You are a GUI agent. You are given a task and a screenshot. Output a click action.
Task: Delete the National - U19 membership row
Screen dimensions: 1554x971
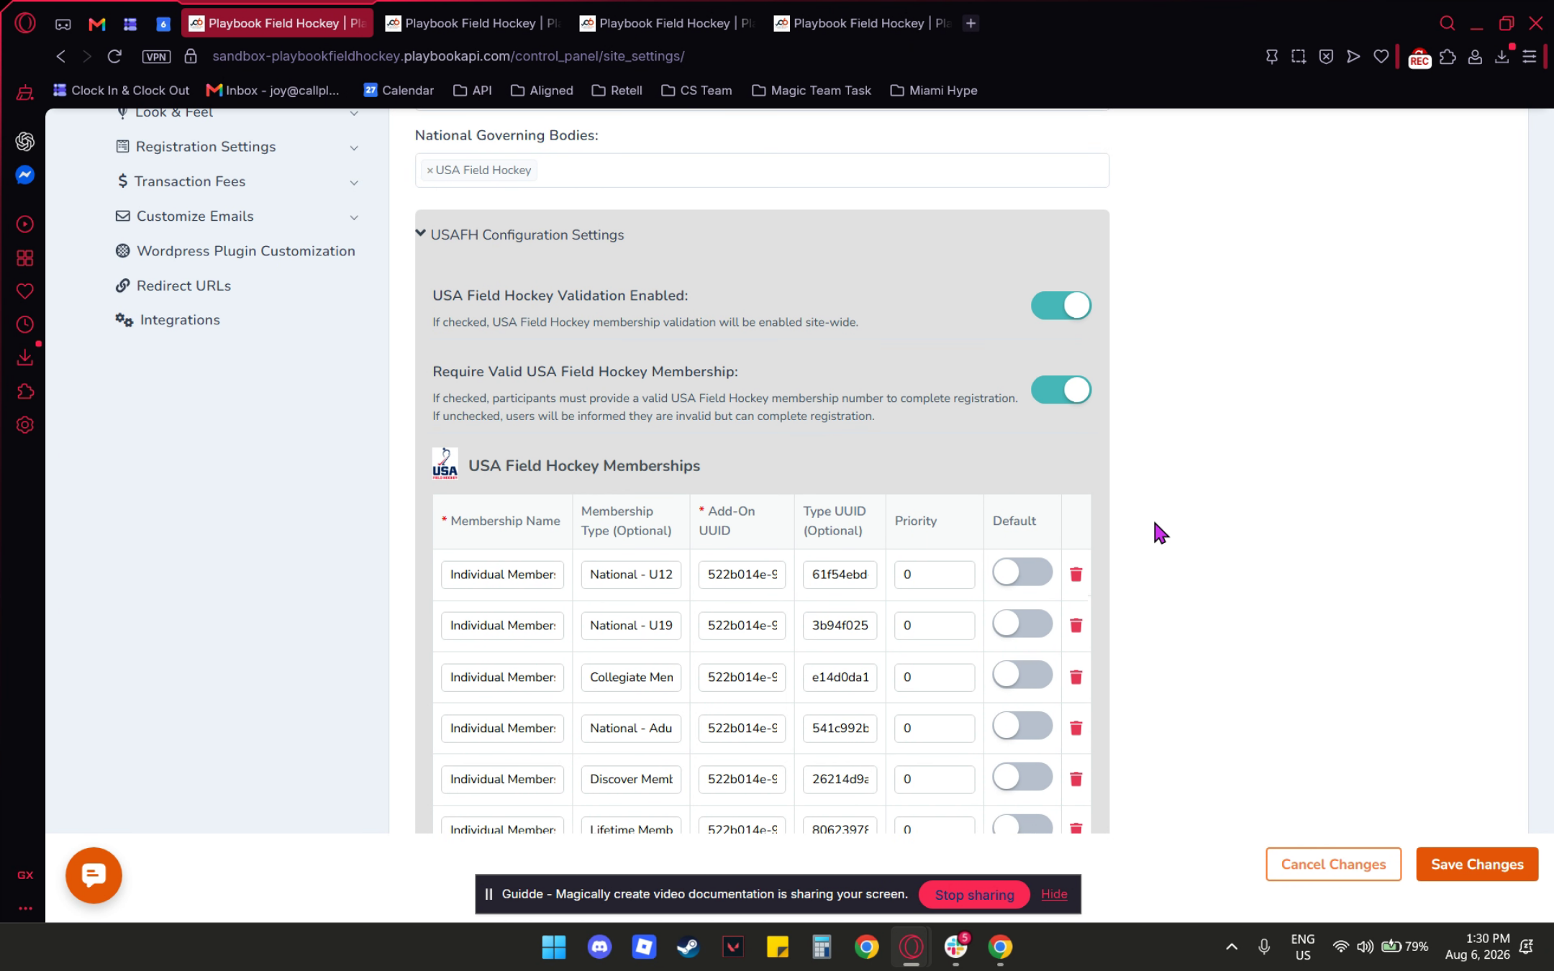1076,625
